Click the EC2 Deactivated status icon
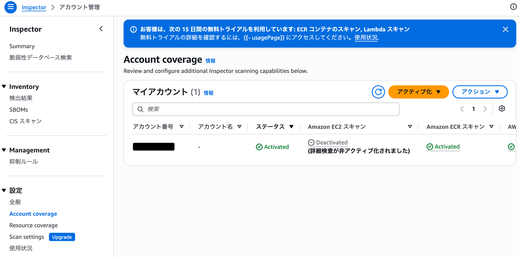This screenshot has width=519, height=257. point(311,143)
